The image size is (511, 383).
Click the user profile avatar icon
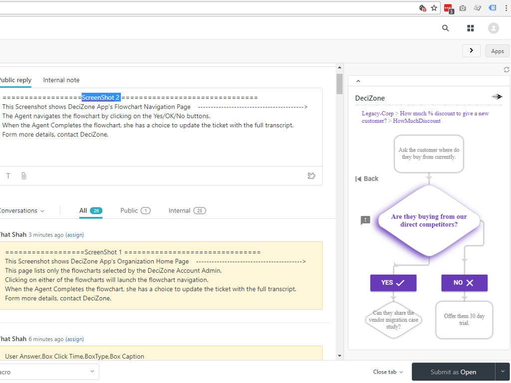[494, 28]
